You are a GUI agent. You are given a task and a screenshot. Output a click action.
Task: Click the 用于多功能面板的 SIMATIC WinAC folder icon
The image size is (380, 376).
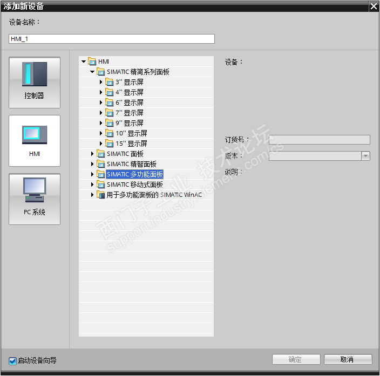(x=100, y=195)
